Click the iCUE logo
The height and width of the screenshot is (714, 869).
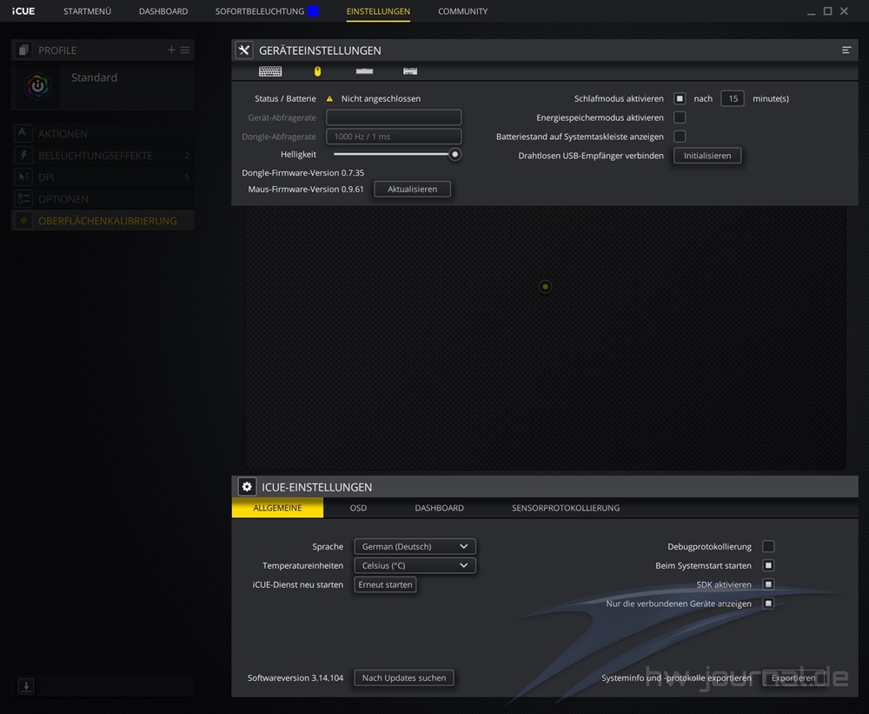pyautogui.click(x=23, y=11)
